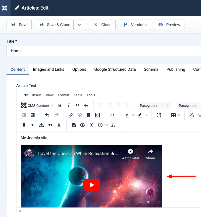Image resolution: width=201 pixels, height=217 pixels.
Task: Expand Save & Close options arrow
Action: pos(80,25)
